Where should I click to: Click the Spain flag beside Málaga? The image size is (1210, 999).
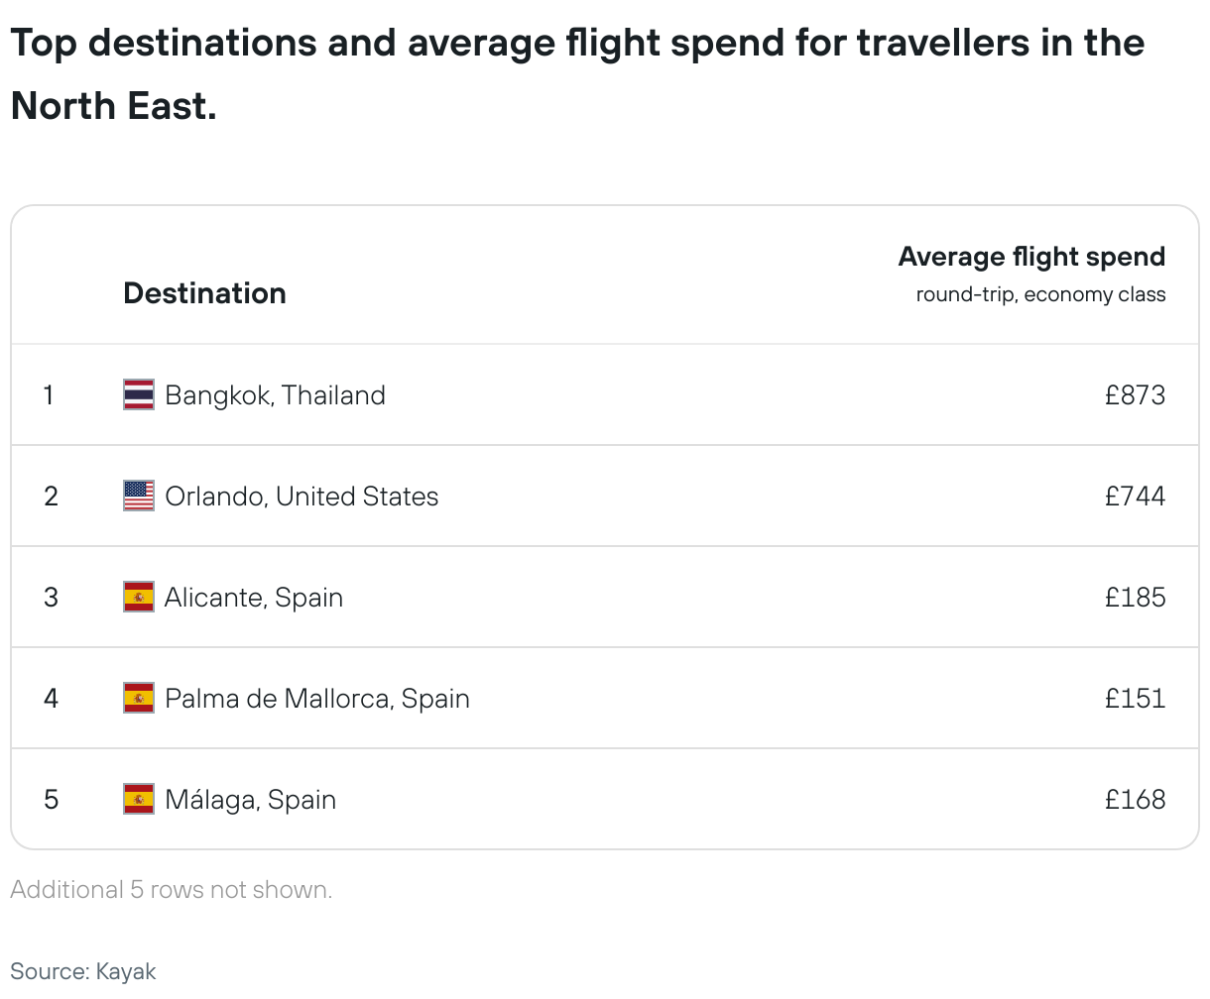(x=138, y=799)
